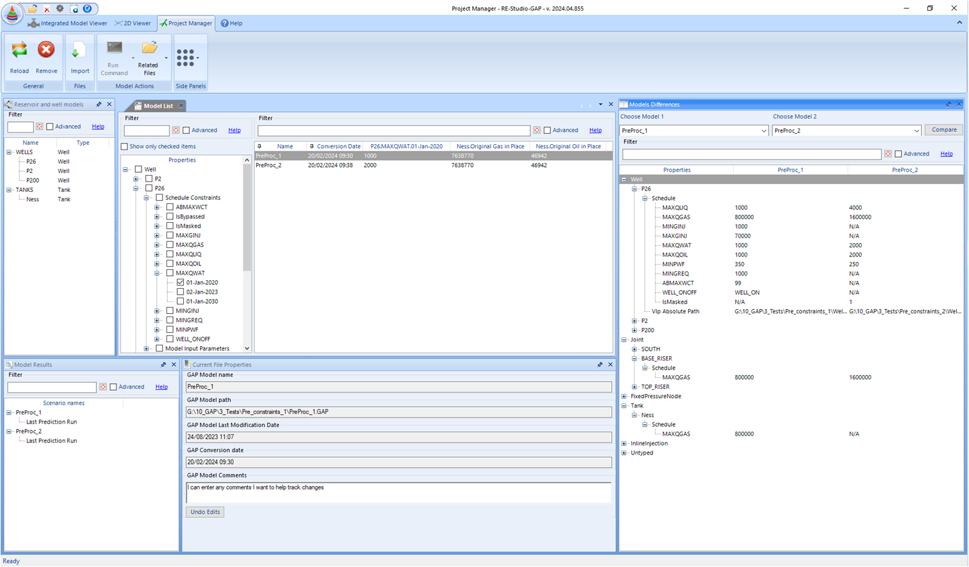
Task: Pin the Model Results panel
Action: [164, 364]
